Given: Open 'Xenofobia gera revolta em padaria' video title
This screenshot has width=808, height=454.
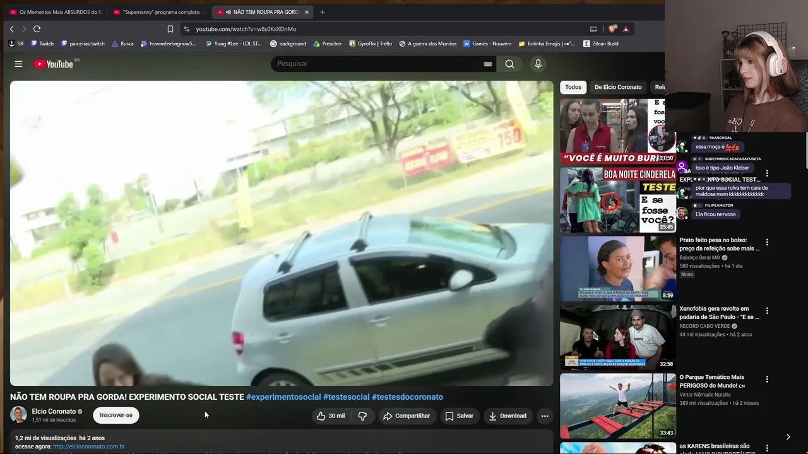Looking at the screenshot, I should click(x=720, y=313).
